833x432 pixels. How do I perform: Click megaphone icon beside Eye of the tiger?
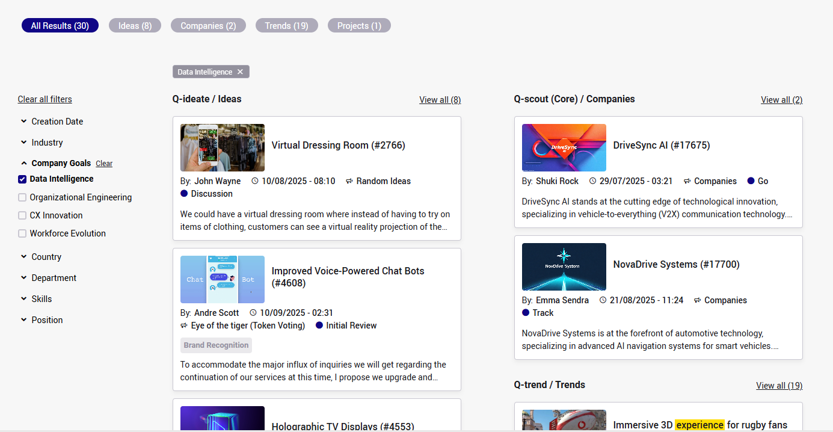pos(184,326)
